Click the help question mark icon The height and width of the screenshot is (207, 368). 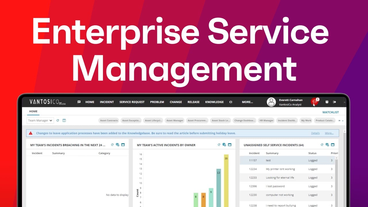327,102
